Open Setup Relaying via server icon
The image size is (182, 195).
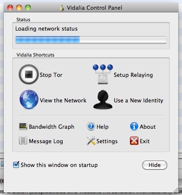pos(103,74)
